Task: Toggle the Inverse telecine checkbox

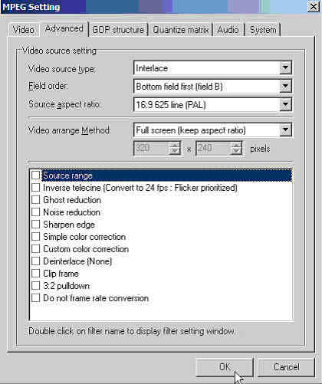Action: [36, 188]
